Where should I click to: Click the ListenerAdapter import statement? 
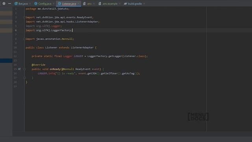63,22
